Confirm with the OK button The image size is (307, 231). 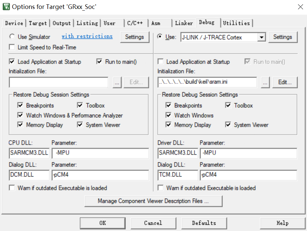click(102, 223)
